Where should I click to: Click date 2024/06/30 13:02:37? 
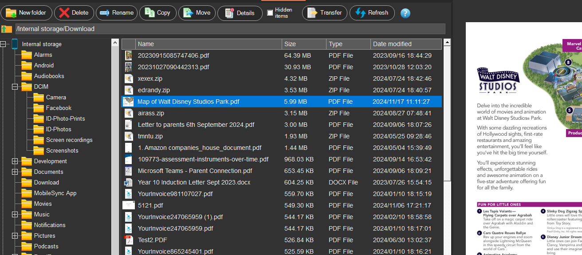tap(402, 240)
